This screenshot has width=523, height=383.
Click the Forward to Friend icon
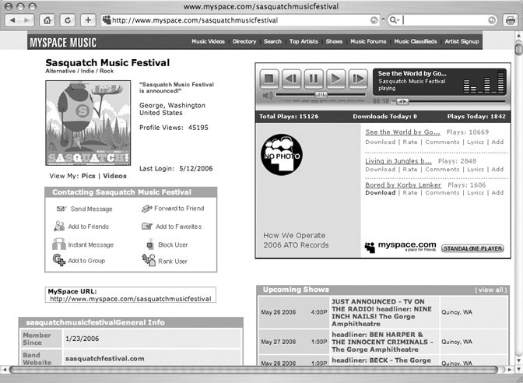tap(148, 209)
